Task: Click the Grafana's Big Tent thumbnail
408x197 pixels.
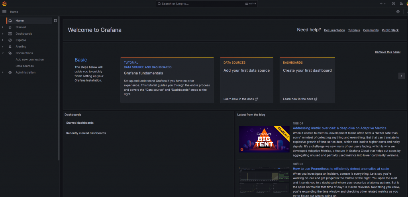Action: pos(264,139)
